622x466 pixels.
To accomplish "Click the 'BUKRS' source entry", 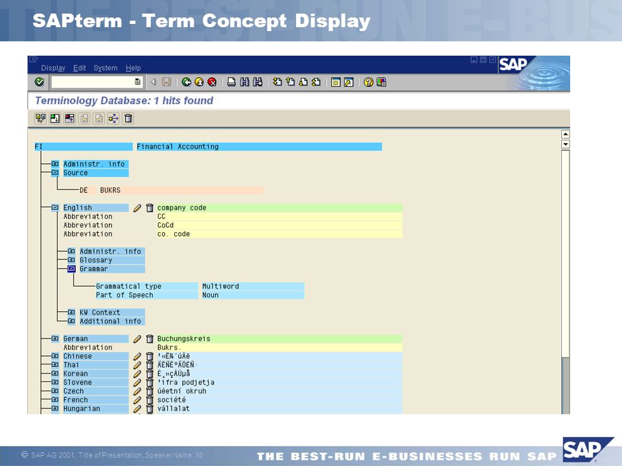I will (181, 190).
